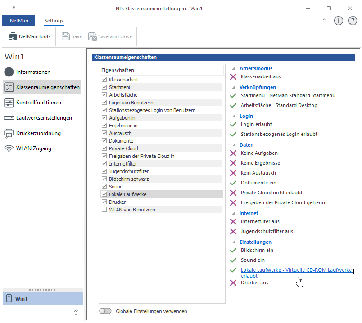Uncheck the Lokale Laufwerke checkbox
This screenshot has width=362, height=323.
[104, 194]
